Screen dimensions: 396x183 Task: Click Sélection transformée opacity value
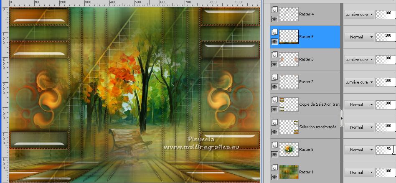tap(386, 127)
